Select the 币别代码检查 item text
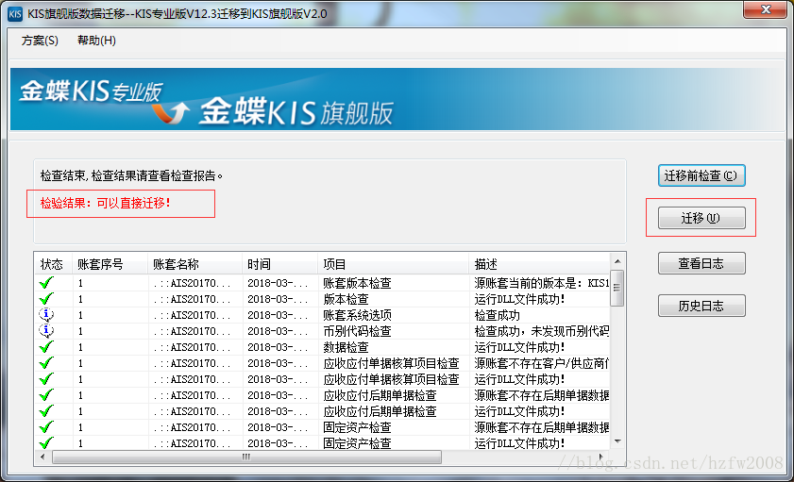794x482 pixels. (x=357, y=331)
